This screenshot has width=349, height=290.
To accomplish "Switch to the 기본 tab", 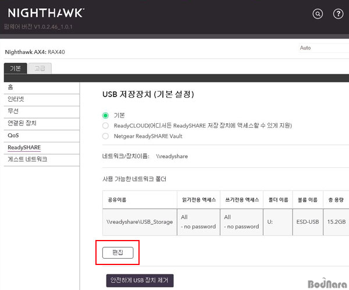I will (x=16, y=68).
